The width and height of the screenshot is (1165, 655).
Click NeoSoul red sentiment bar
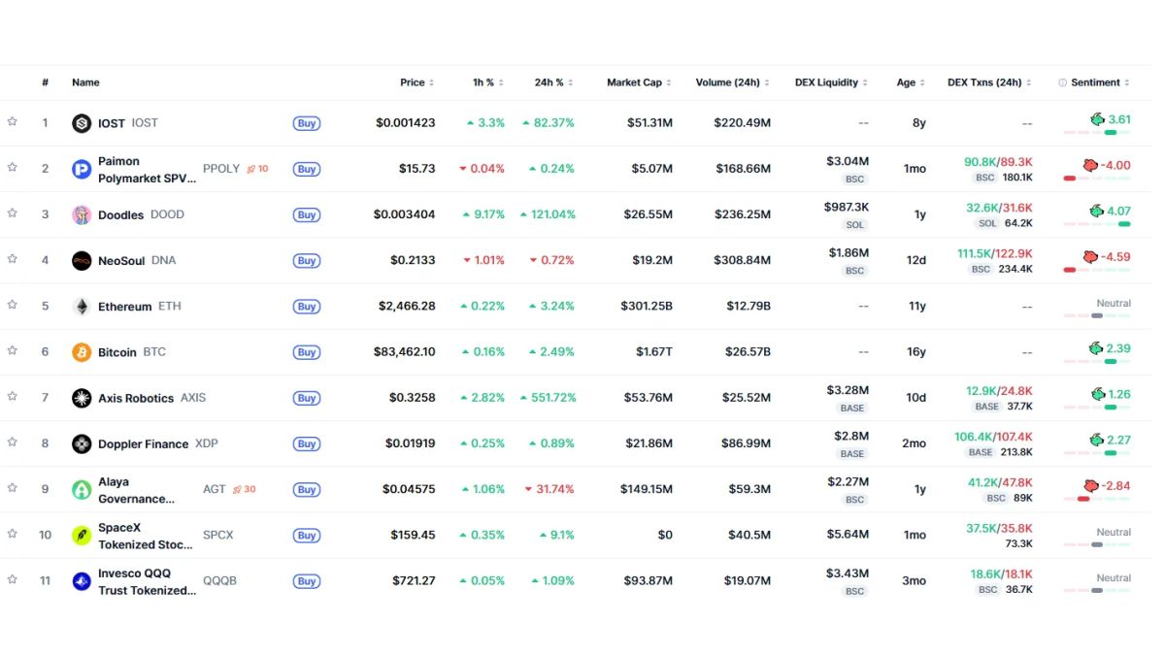(x=1070, y=270)
